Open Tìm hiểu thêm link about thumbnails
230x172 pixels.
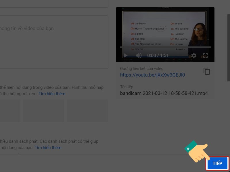(x=52, y=94)
